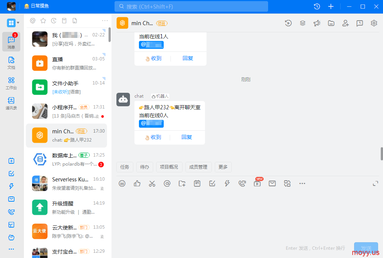The height and width of the screenshot is (258, 383).
Task: Open the Messages tab in left sidebar
Action: tap(11, 42)
